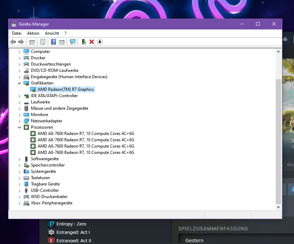
Task: Click the Back arrow in the toolbar
Action: [13, 42]
